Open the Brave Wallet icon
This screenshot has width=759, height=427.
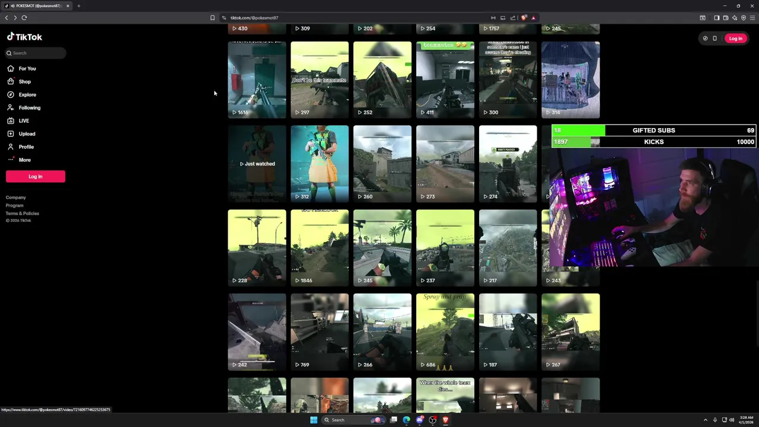click(725, 18)
